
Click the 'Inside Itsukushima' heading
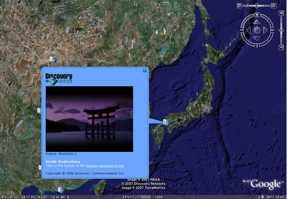click(x=63, y=161)
